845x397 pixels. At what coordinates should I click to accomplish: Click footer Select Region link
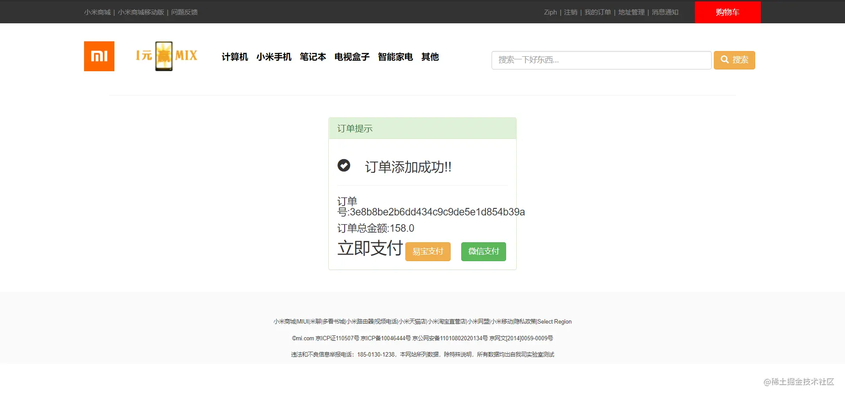[555, 322]
